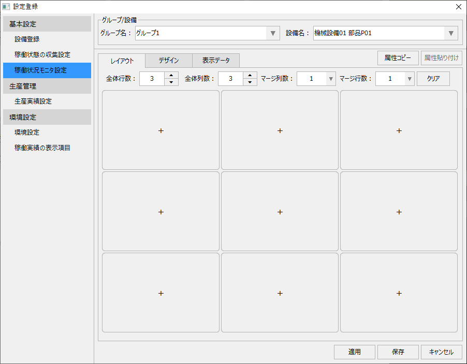Image resolution: width=467 pixels, height=364 pixels.
Task: Open the 表示データ tab
Action: point(216,61)
